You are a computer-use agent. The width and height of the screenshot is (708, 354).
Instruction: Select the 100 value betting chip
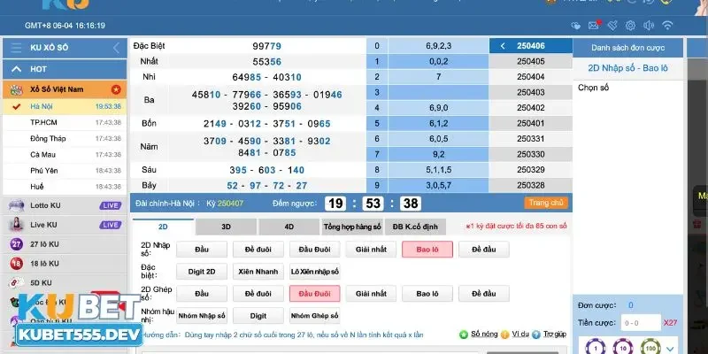tap(650, 347)
